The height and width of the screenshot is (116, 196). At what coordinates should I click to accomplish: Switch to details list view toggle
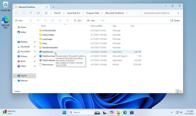click(177, 91)
